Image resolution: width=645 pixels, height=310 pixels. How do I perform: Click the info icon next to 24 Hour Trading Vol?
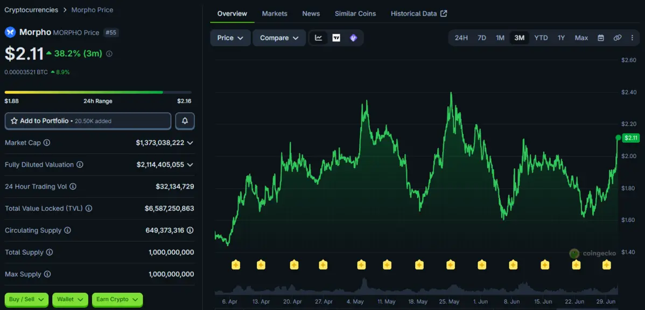pos(73,186)
